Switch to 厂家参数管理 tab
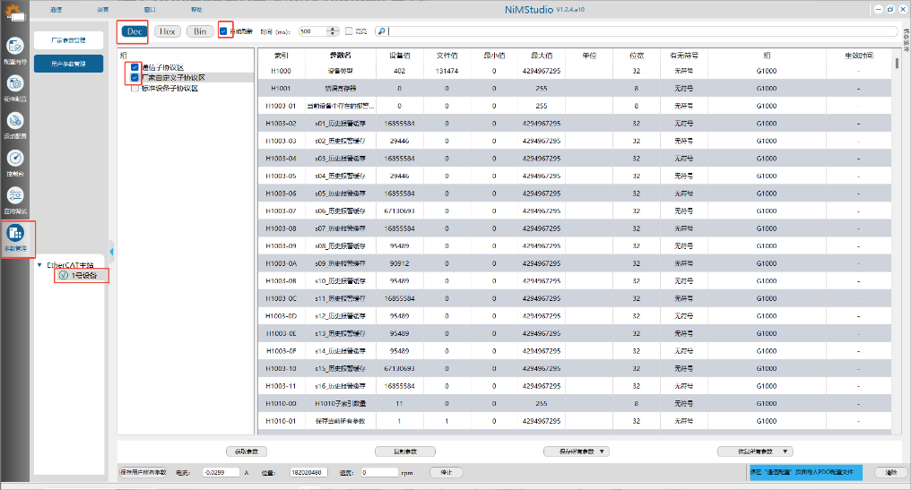This screenshot has height=490, width=911. [68, 40]
